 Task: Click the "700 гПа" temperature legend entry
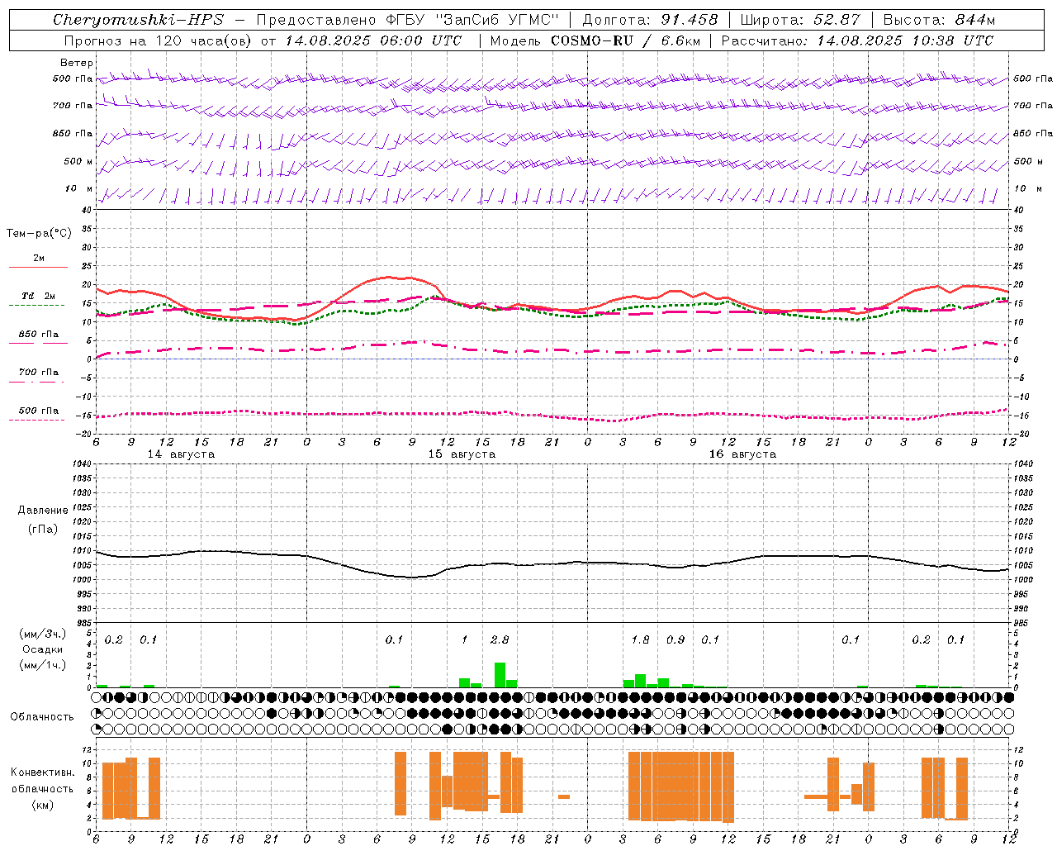(38, 372)
